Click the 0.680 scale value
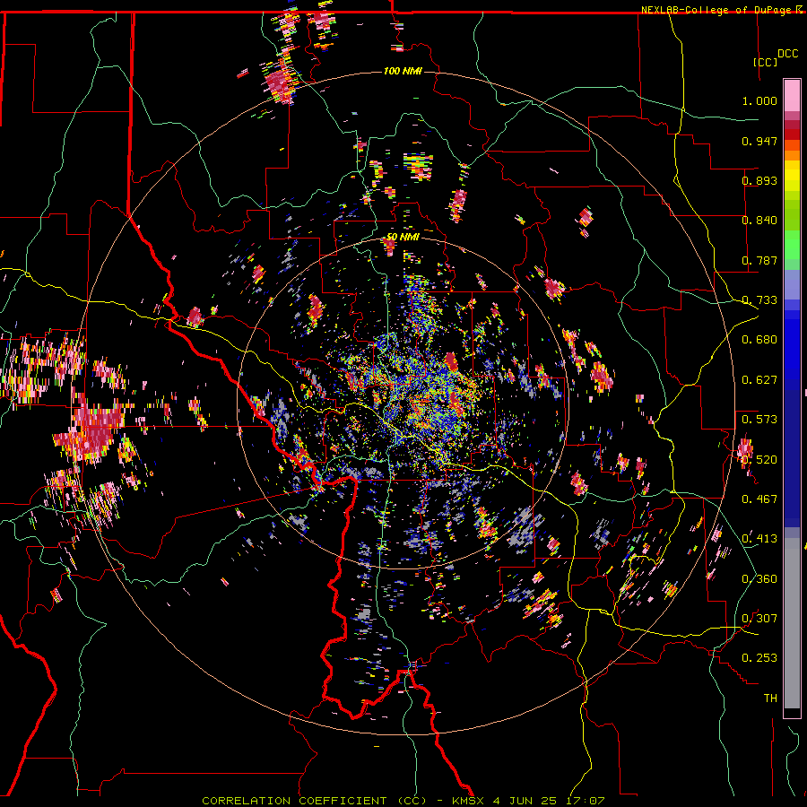 (759, 340)
